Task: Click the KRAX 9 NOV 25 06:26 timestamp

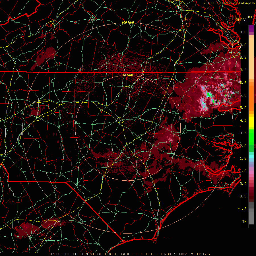Action: point(185,254)
